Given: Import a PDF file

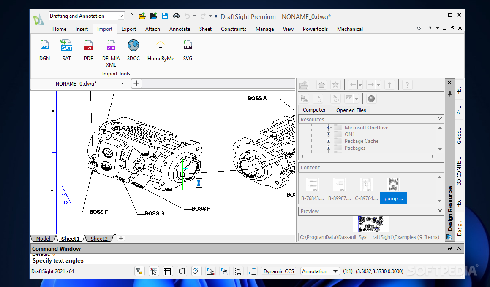Looking at the screenshot, I should [88, 50].
